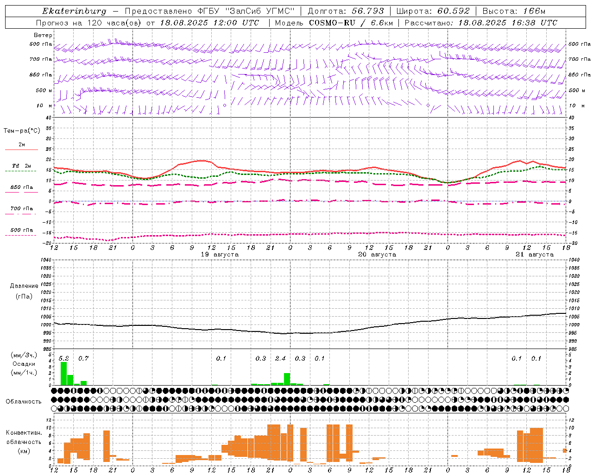Click the 'Давление' pressure label

(24, 286)
